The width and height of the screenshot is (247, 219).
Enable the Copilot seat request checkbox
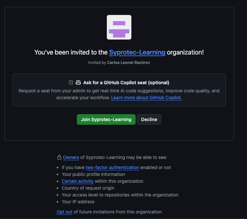(x=71, y=82)
